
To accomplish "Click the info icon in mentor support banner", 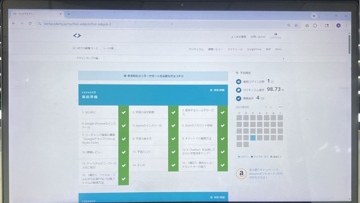I will (x=125, y=76).
